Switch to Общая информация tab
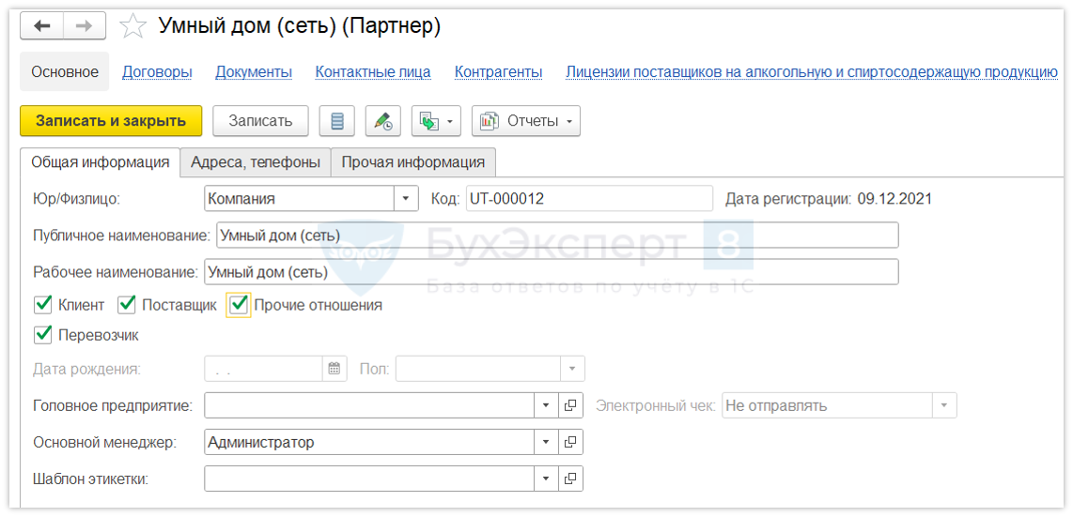Screen dimensions: 1073x517 tap(100, 162)
